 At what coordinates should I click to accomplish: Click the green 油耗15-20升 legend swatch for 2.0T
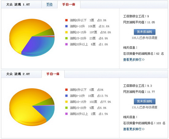click(x=66, y=108)
